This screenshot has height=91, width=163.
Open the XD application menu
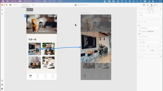[7, 1]
